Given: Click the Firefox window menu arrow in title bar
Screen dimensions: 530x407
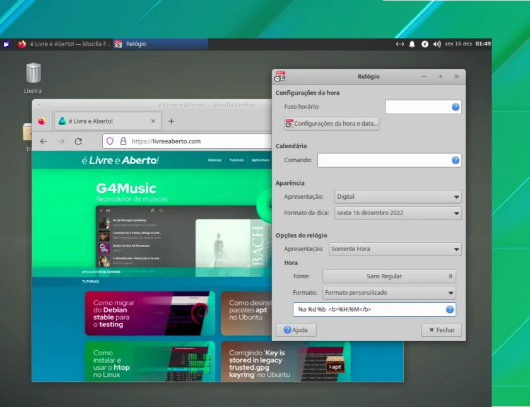Looking at the screenshot, I should [39, 105].
